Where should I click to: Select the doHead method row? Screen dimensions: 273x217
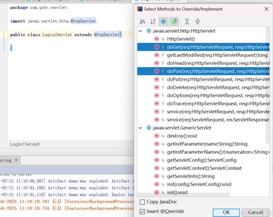click(203, 63)
